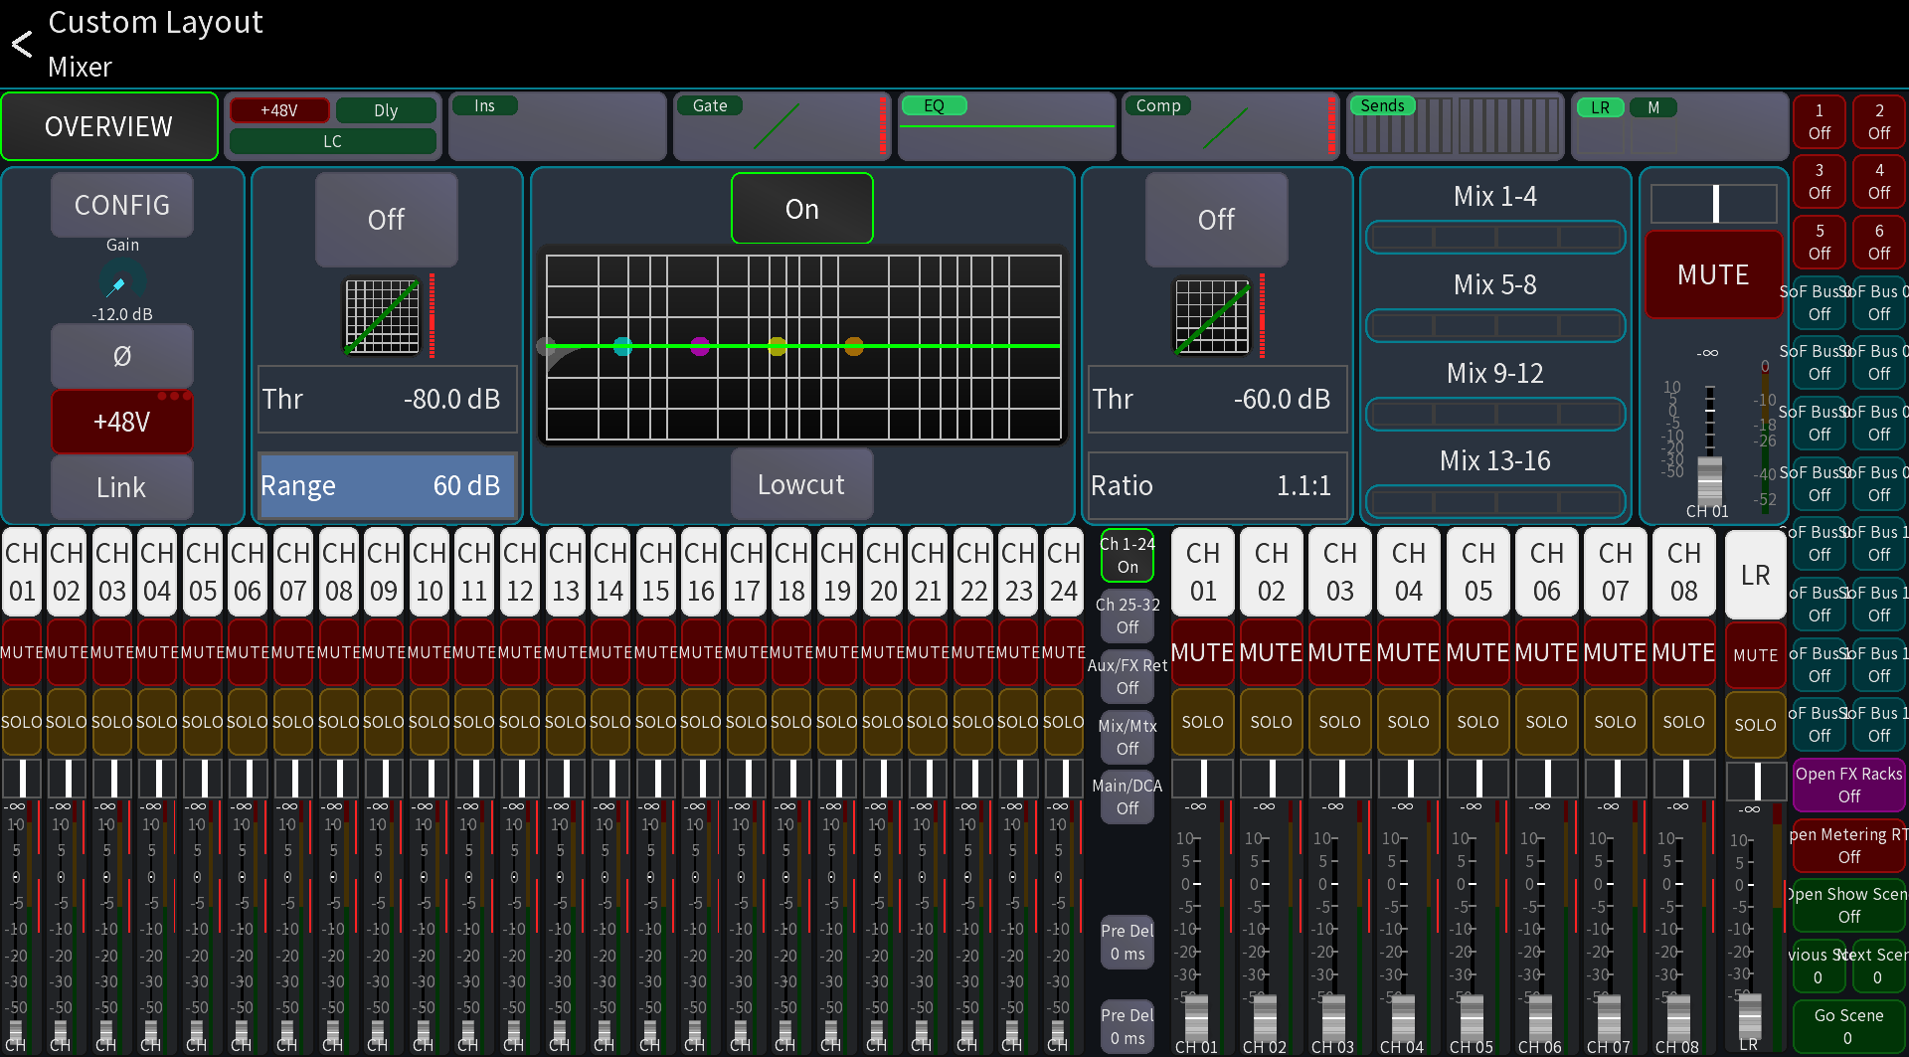Open the Ins insert slot
The width and height of the screenshot is (1909, 1057).
coord(557,126)
